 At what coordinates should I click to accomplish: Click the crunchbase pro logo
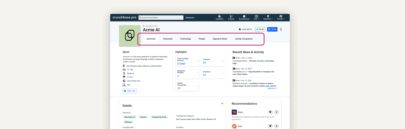(x=124, y=18)
